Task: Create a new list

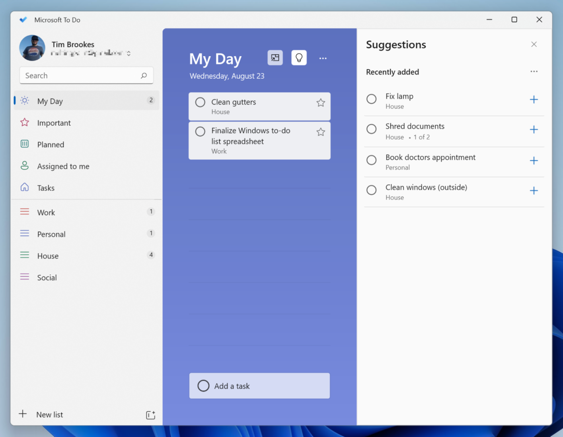Action: 49,415
